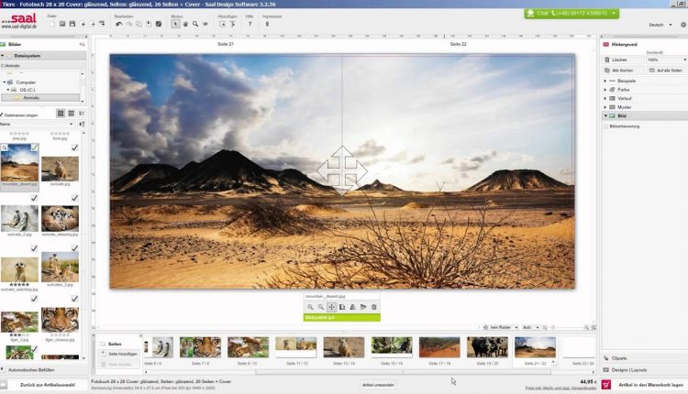Select OS (C:) in the folder tree

pyautogui.click(x=28, y=90)
